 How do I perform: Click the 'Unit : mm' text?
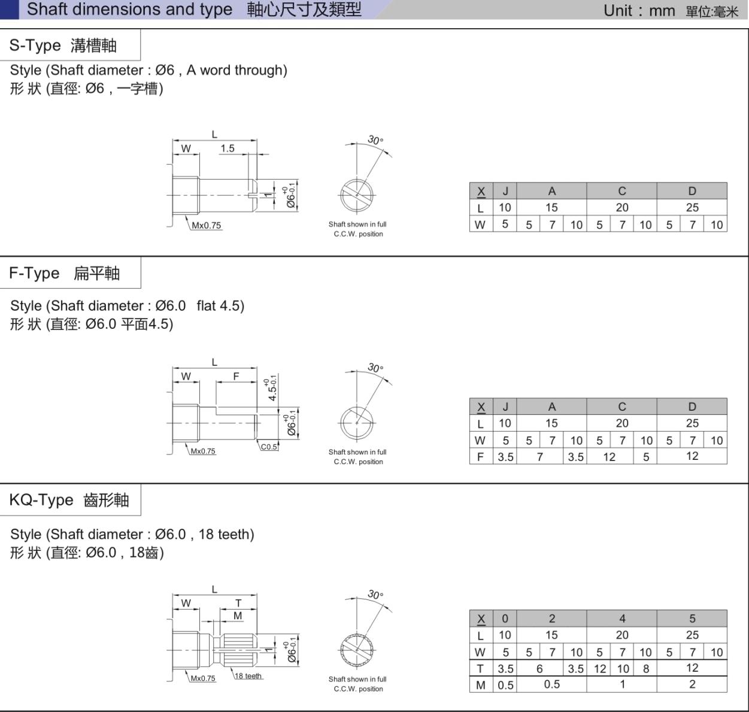tap(639, 11)
